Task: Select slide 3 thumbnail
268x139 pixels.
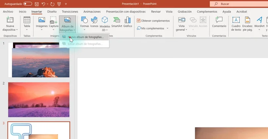Action: [x=39, y=131]
